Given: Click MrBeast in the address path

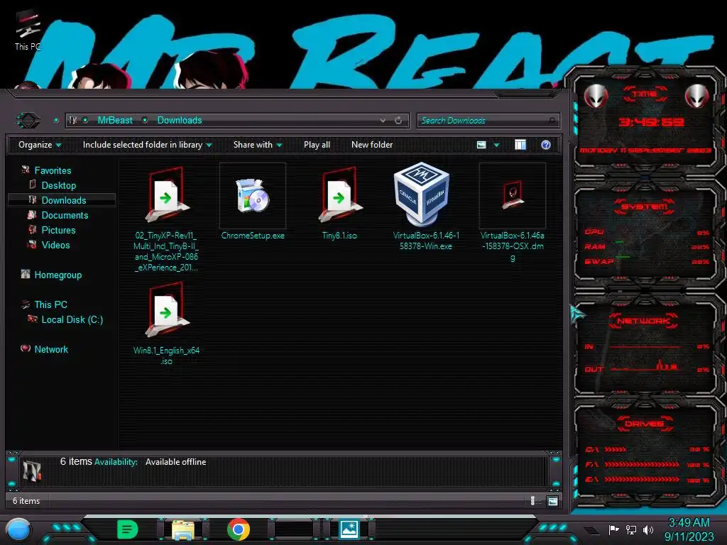Looking at the screenshot, I should tap(115, 121).
